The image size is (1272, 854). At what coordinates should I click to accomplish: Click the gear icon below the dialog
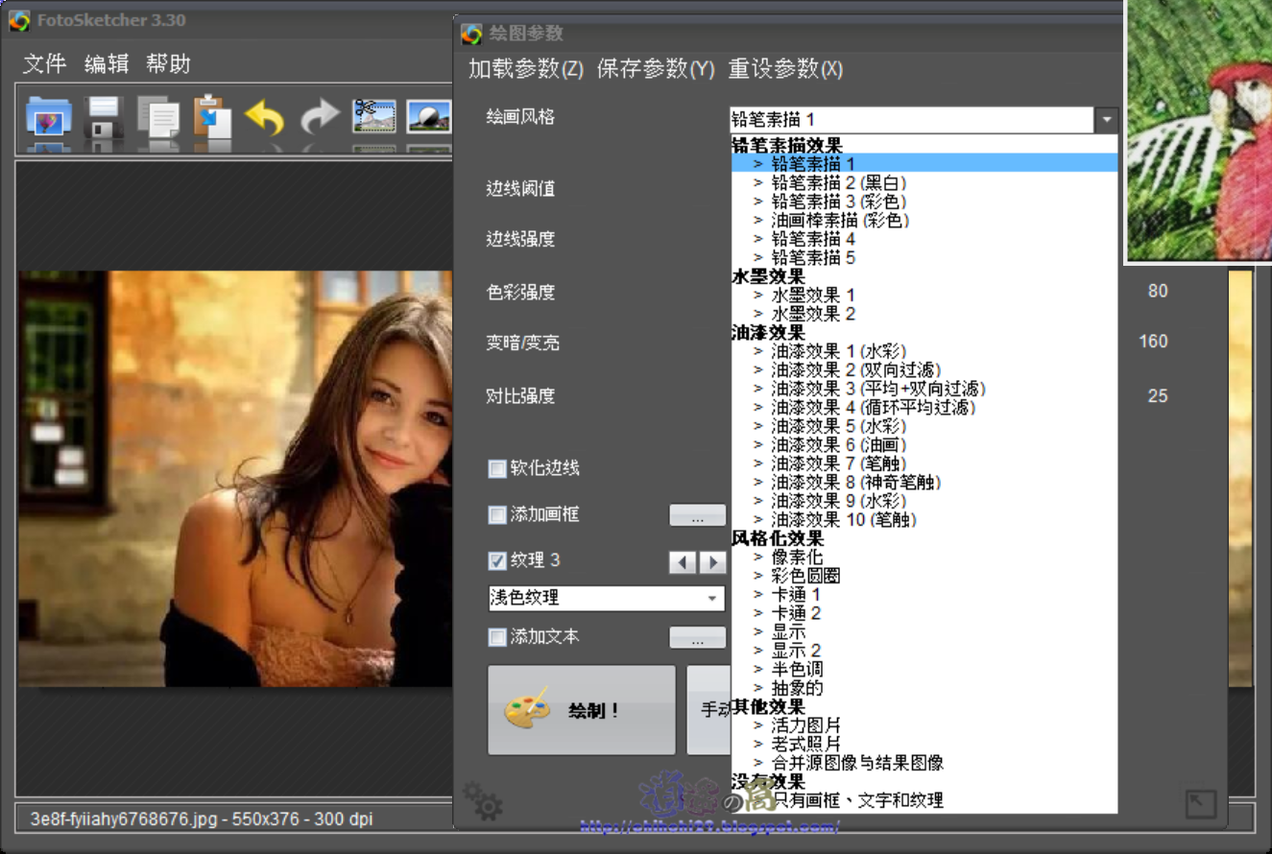[x=484, y=806]
